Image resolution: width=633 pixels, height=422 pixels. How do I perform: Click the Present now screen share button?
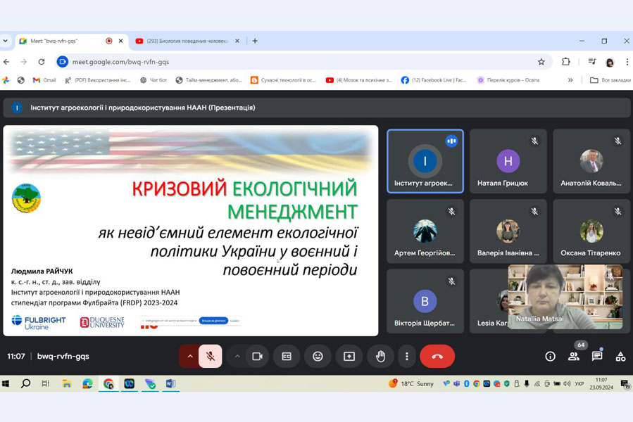tap(349, 357)
